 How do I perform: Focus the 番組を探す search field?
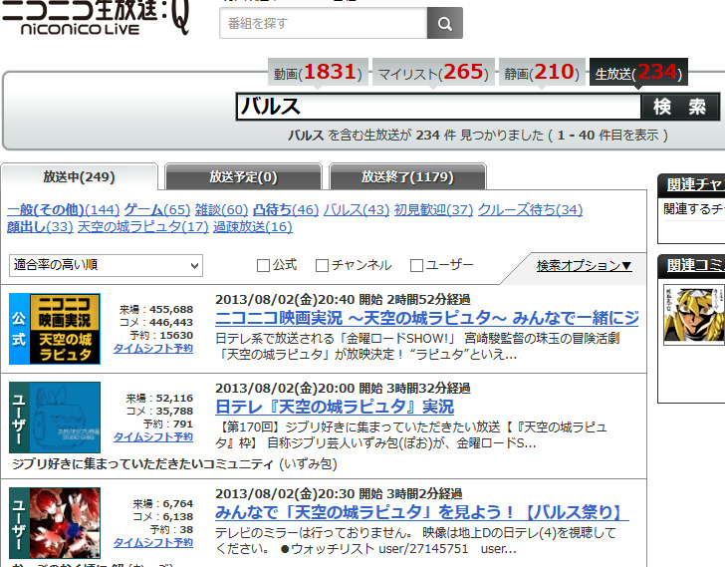(324, 23)
